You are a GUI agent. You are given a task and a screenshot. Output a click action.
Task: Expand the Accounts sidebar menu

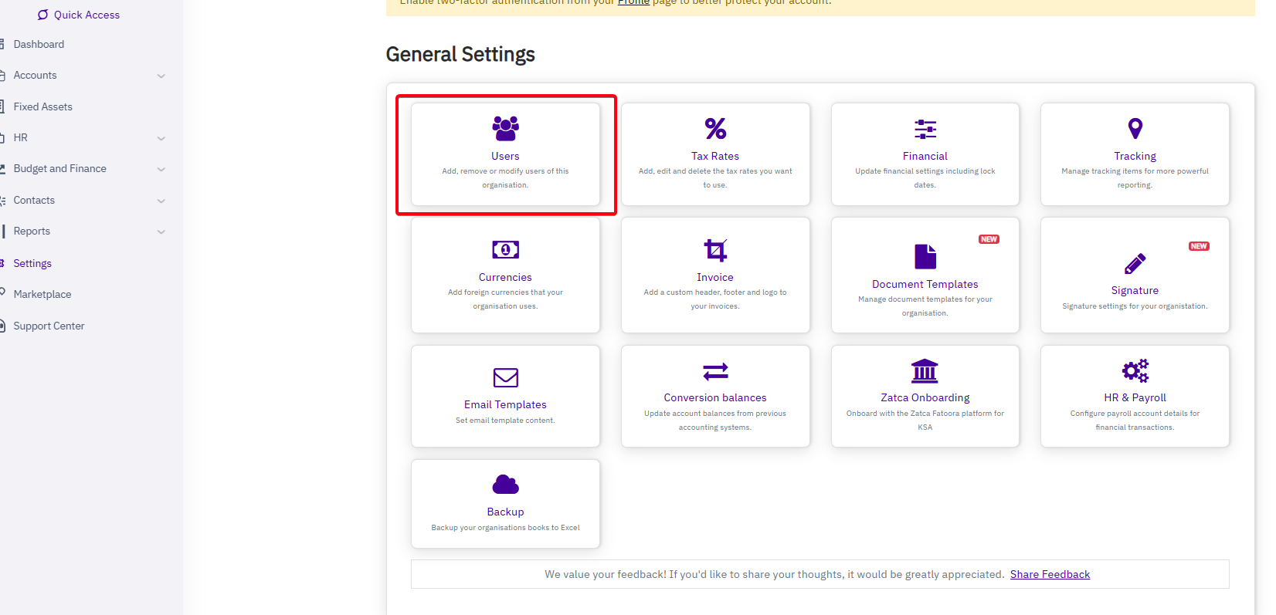click(161, 76)
